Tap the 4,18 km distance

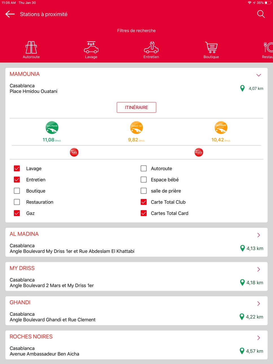(x=255, y=283)
